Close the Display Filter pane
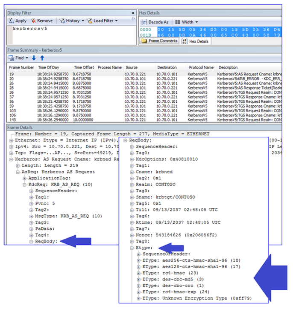This screenshot has width=293, height=309. click(x=133, y=13)
